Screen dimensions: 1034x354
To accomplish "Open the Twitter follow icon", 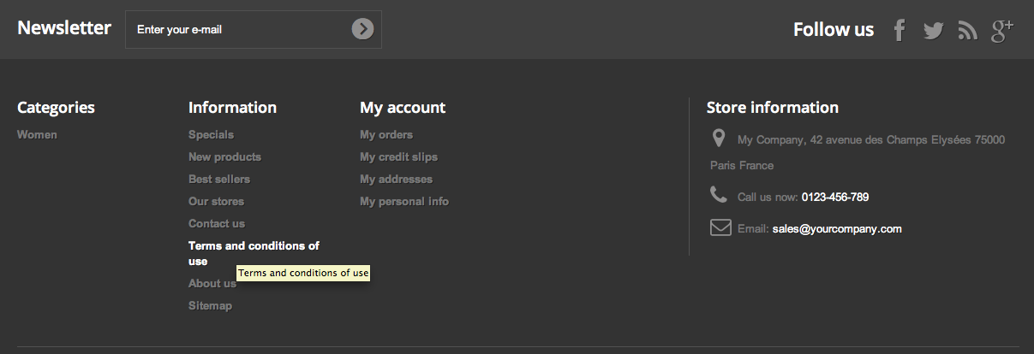I will [933, 31].
